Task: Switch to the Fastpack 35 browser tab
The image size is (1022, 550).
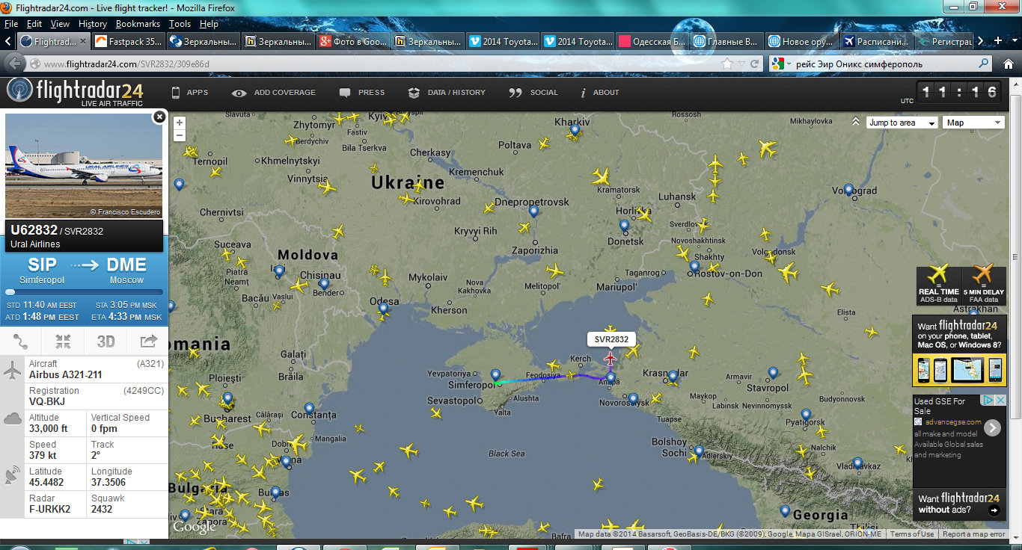Action: (128, 42)
